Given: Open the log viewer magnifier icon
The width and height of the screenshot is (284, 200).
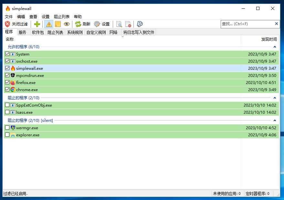Looking at the screenshot, I should [x=119, y=24].
